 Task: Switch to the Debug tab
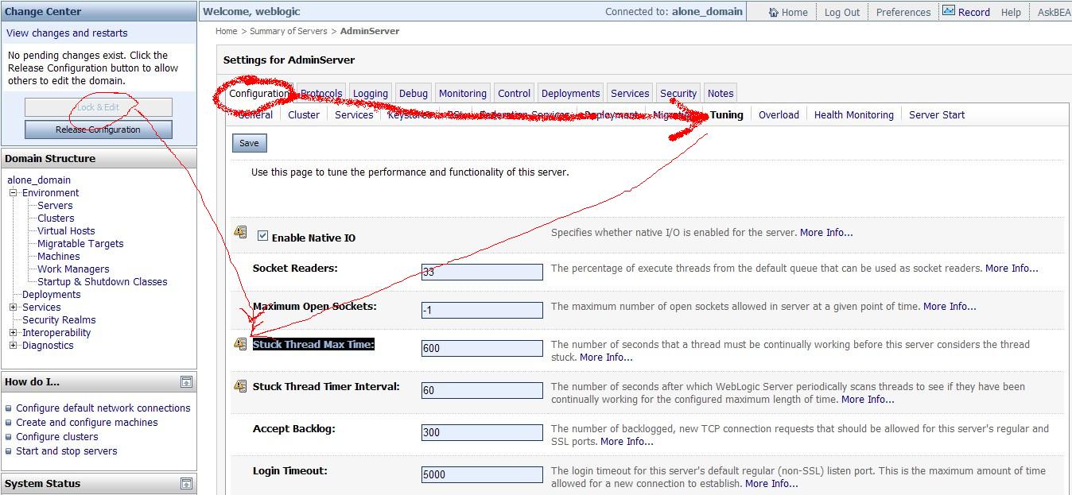(414, 93)
